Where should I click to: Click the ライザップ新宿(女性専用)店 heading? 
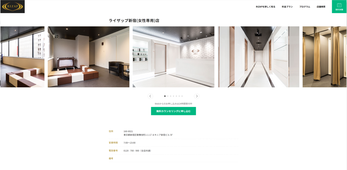point(134,21)
